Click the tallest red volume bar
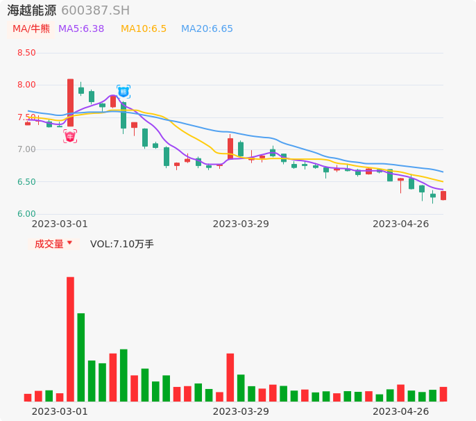 pos(71,339)
